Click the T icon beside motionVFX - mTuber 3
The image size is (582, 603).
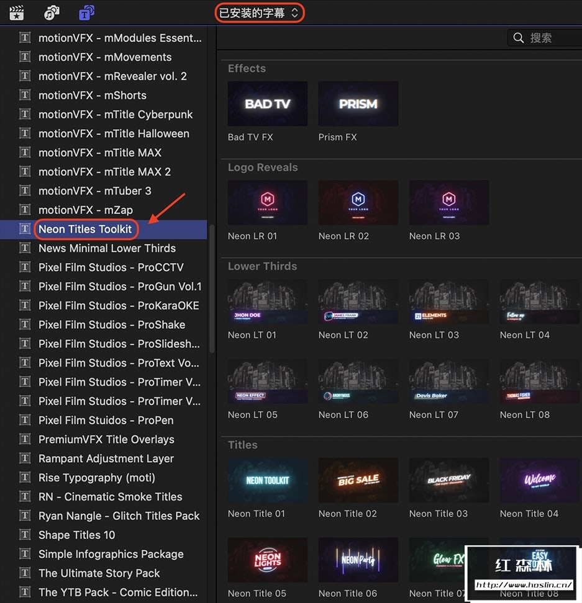coord(25,190)
